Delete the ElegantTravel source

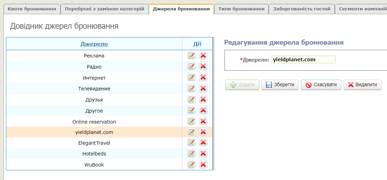pyautogui.click(x=203, y=143)
